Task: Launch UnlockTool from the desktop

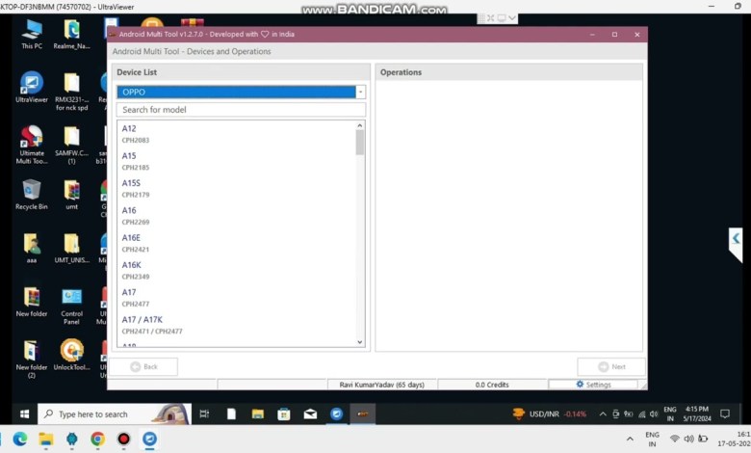Action: [x=72, y=354]
